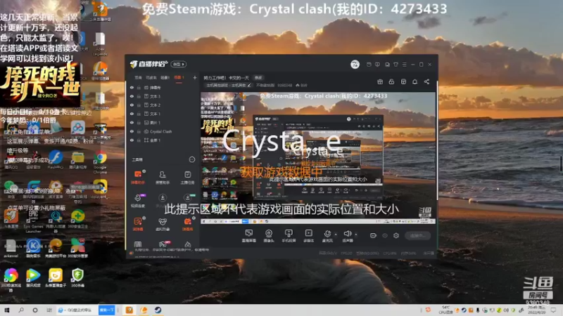
Task: Click 修改 button next to stream title
Action: click(x=258, y=78)
